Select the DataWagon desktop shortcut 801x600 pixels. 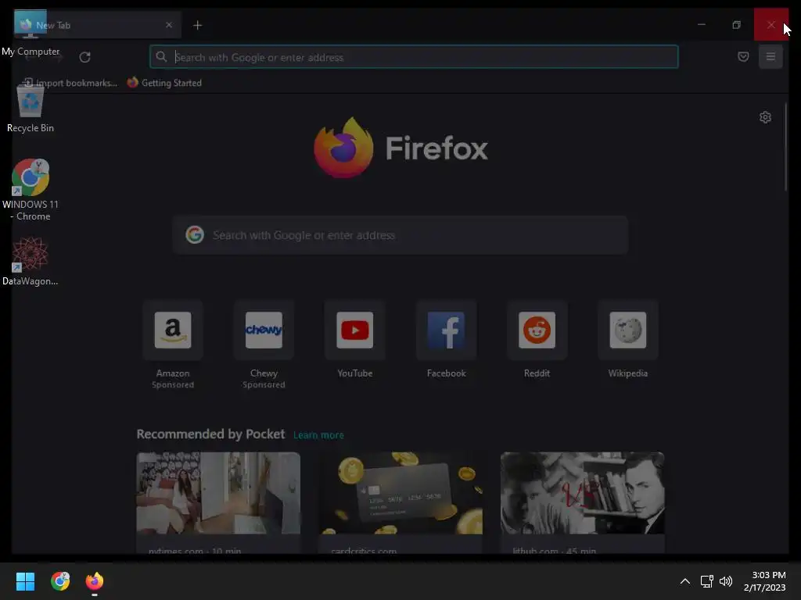pyautogui.click(x=31, y=261)
